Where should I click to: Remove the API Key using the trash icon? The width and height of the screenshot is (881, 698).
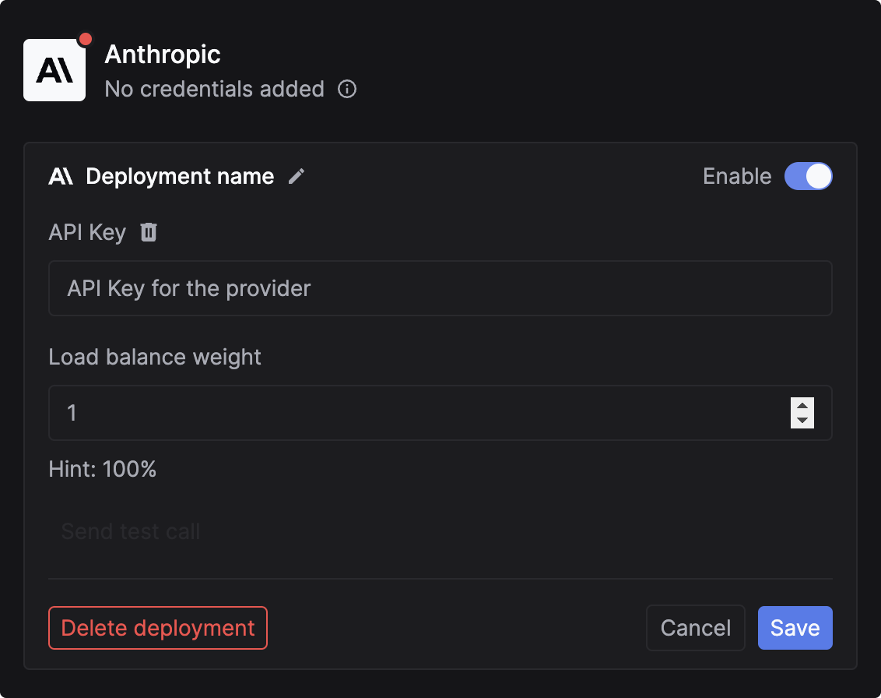[148, 231]
